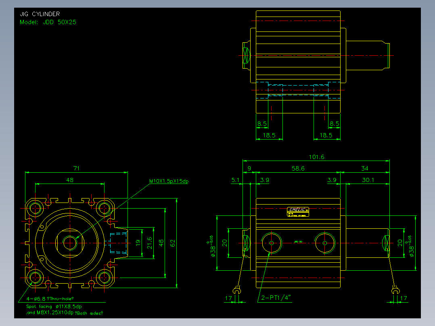
Task: Select the "101.6" overall length dimension
Action: point(316,157)
